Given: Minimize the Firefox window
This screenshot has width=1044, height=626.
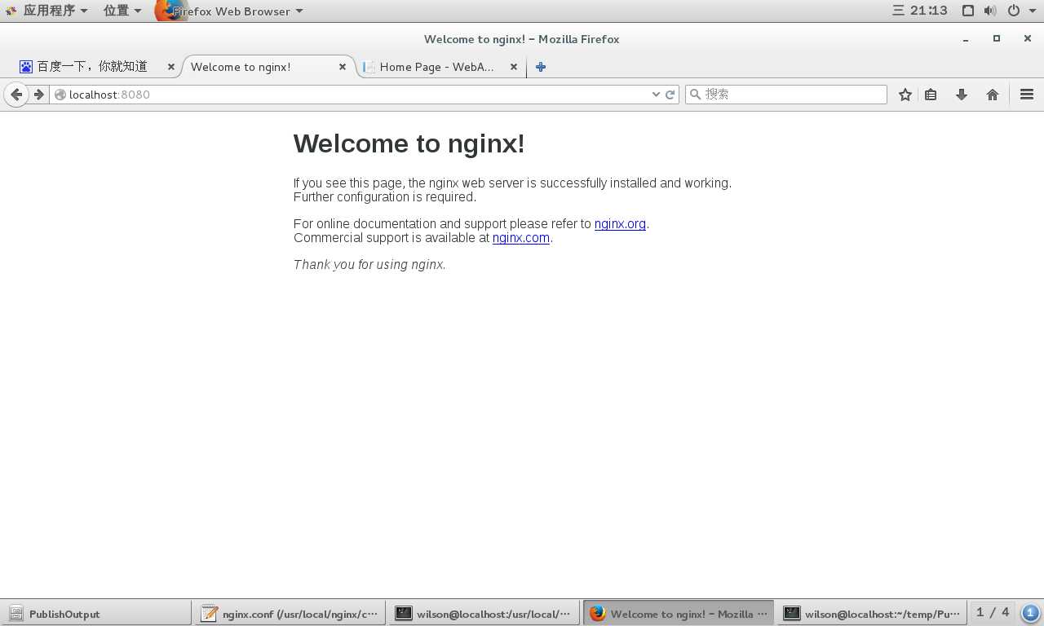Looking at the screenshot, I should coord(966,39).
